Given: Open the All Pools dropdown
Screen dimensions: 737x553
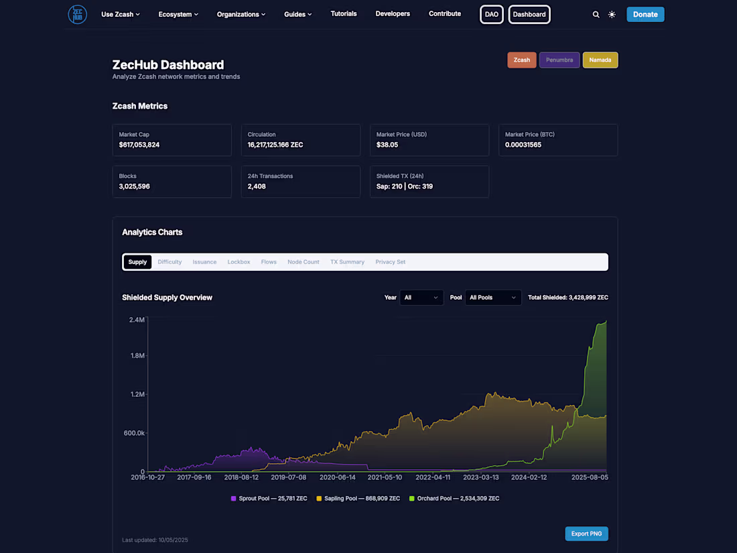Looking at the screenshot, I should (x=493, y=297).
